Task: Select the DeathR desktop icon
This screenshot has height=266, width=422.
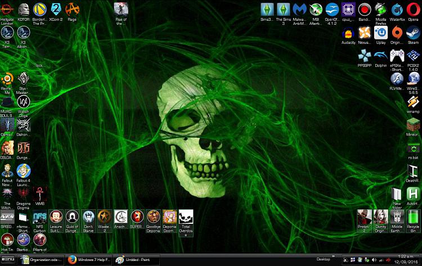Action: coord(413,173)
